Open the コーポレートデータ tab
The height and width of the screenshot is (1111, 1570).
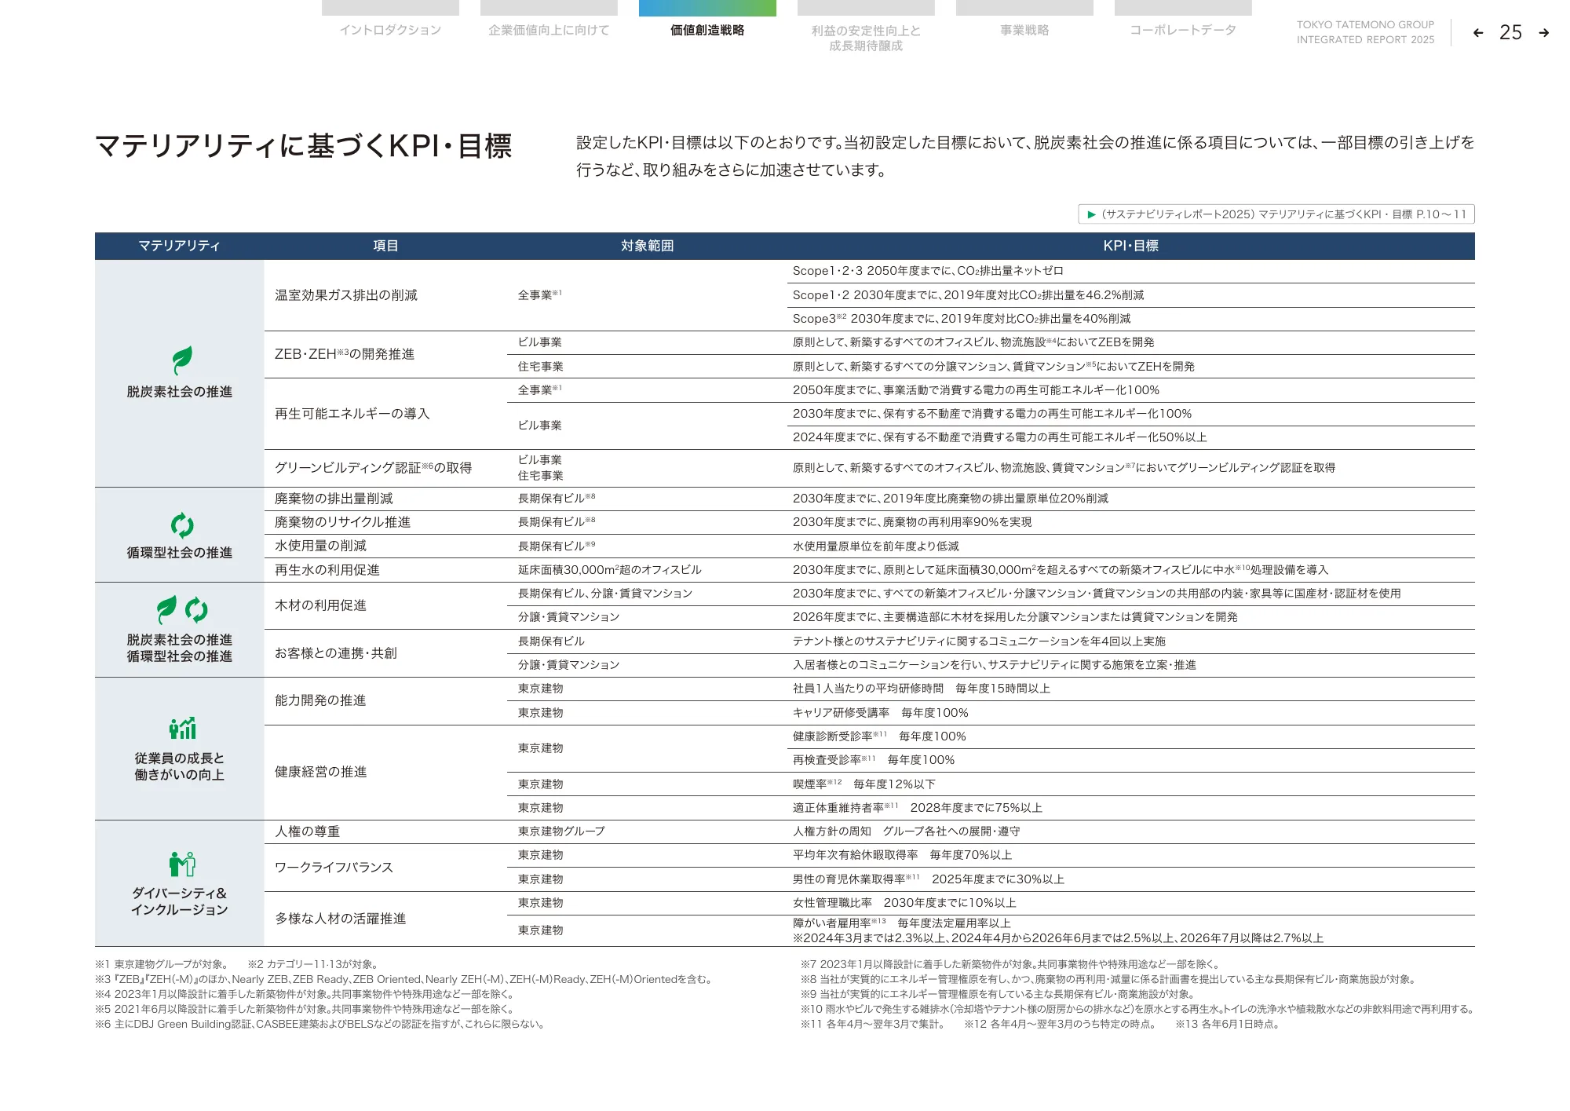click(x=1183, y=30)
